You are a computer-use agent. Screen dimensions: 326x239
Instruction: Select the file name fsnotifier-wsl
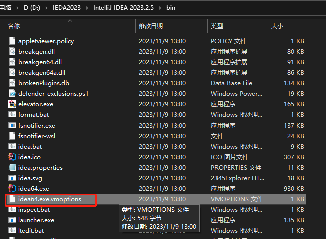click(37, 136)
